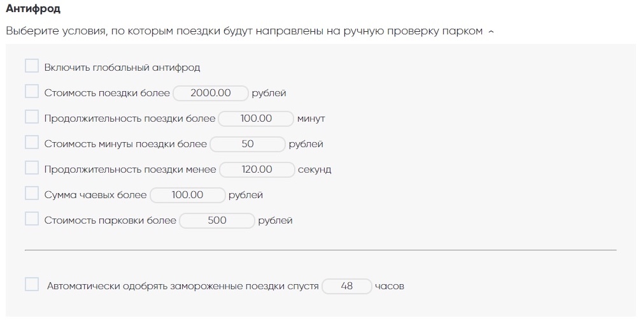Focus the trip duration minutes input field
This screenshot has width=643, height=323.
click(256, 118)
